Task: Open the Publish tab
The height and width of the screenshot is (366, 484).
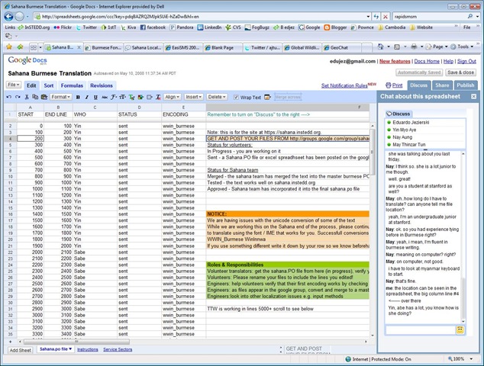Action: click(x=465, y=85)
